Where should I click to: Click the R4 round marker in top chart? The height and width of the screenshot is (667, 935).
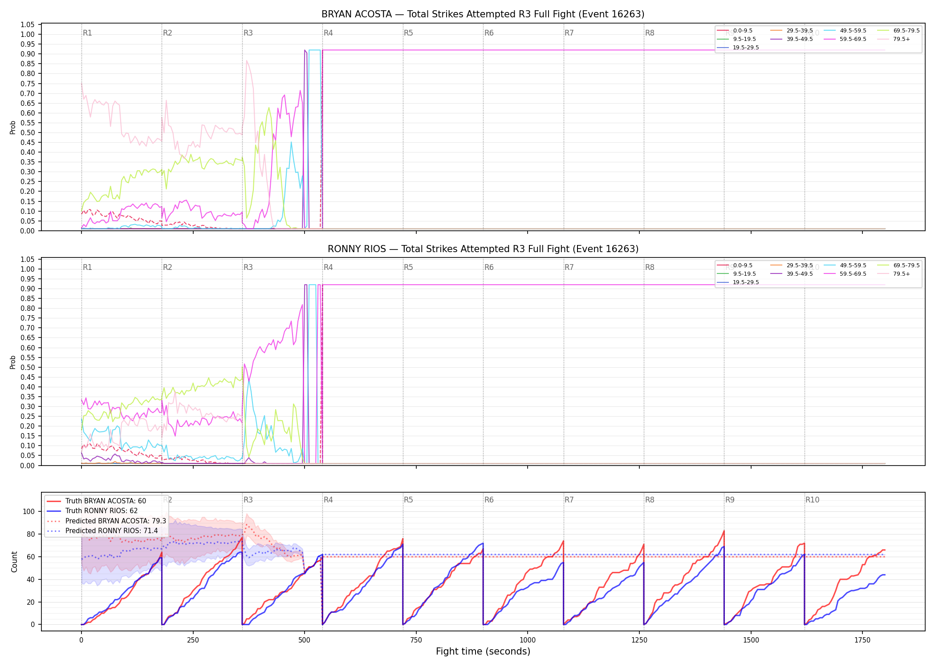[328, 33]
